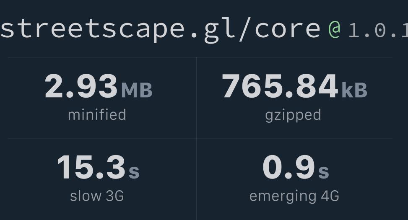The height and width of the screenshot is (220, 408).
Task: Select the 1.0.1 version text
Action: 377,30
